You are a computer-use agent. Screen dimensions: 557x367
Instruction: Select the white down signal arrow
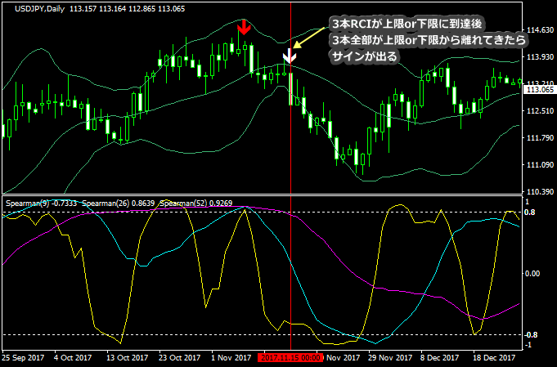pos(290,56)
